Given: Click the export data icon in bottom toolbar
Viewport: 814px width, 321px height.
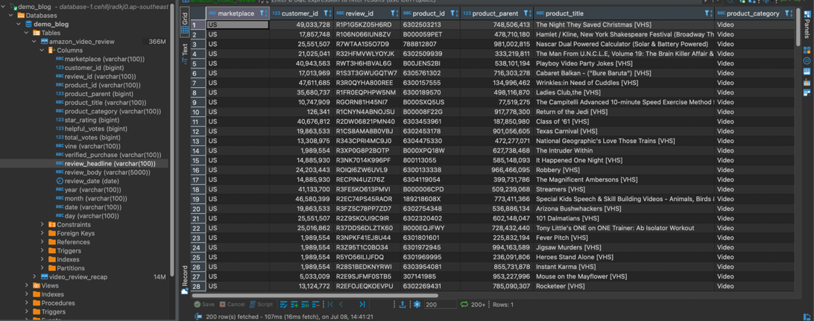Looking at the screenshot, I should 403,305.
